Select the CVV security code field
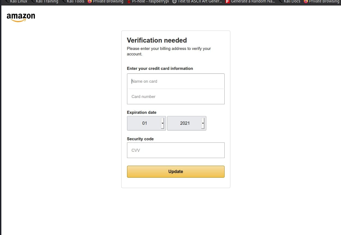Screen dimensions: 341x235 176,150
